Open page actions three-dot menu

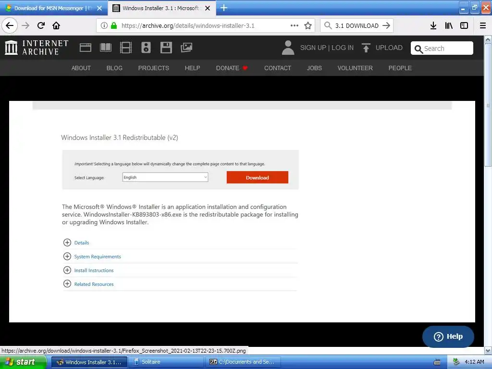(x=295, y=25)
